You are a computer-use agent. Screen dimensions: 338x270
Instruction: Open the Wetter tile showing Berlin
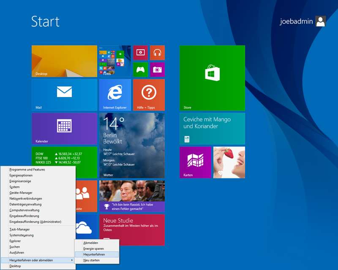[132, 145]
